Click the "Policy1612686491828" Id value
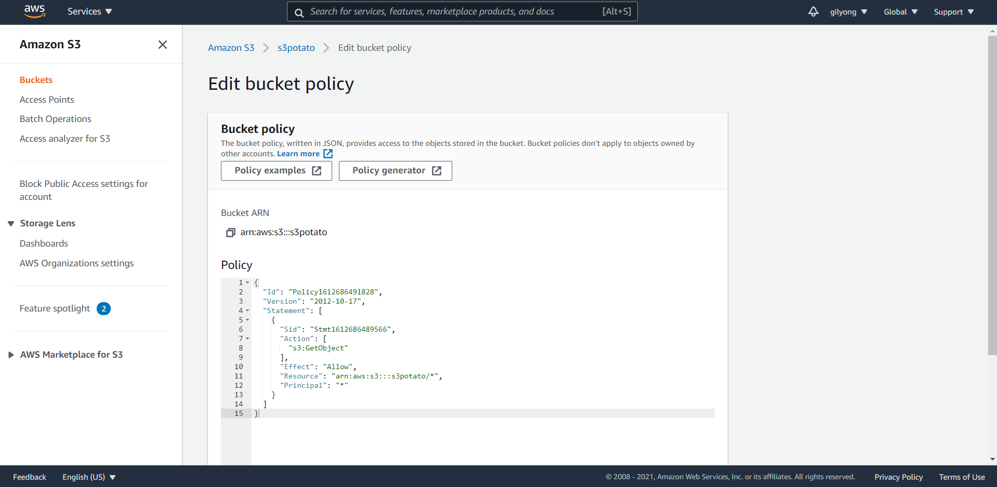 (333, 292)
